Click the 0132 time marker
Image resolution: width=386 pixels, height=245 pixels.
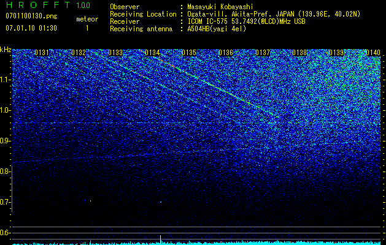pos(79,53)
